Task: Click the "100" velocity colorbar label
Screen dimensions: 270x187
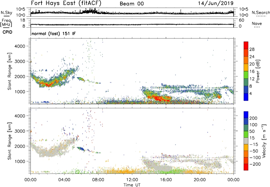Action: click(x=253, y=125)
